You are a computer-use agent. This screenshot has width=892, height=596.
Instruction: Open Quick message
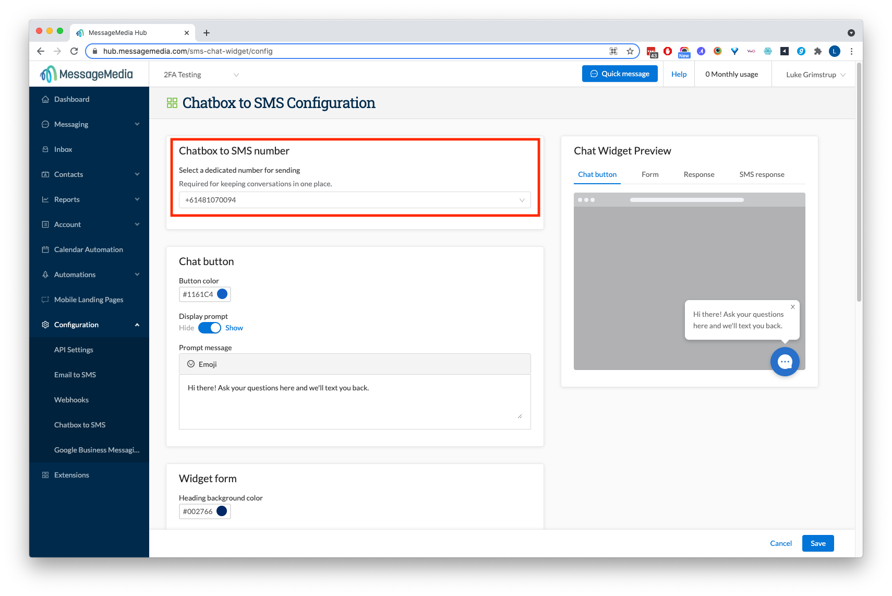coord(620,74)
